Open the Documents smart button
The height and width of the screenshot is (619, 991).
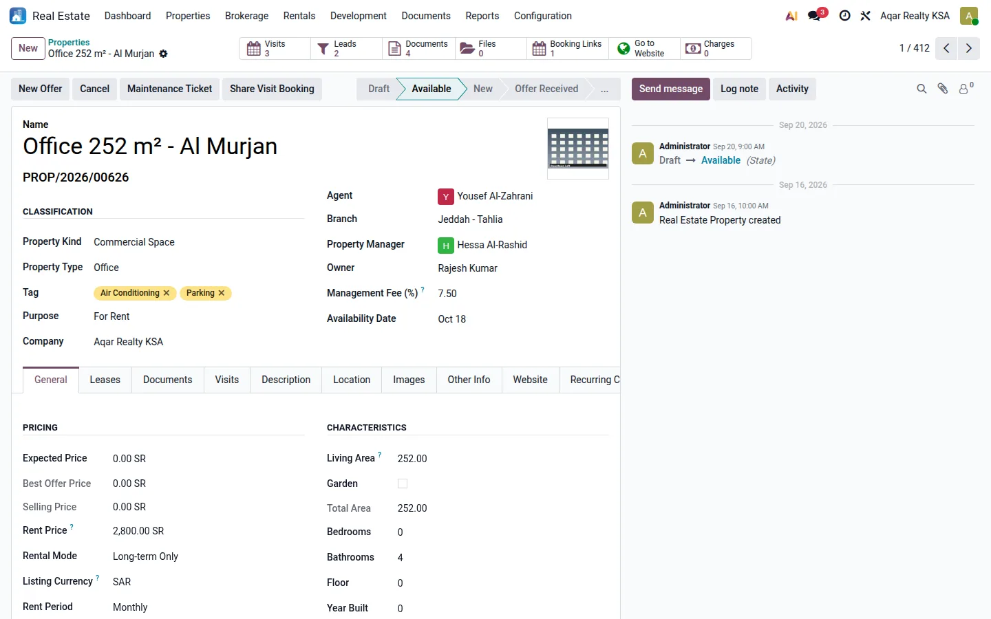(418, 48)
